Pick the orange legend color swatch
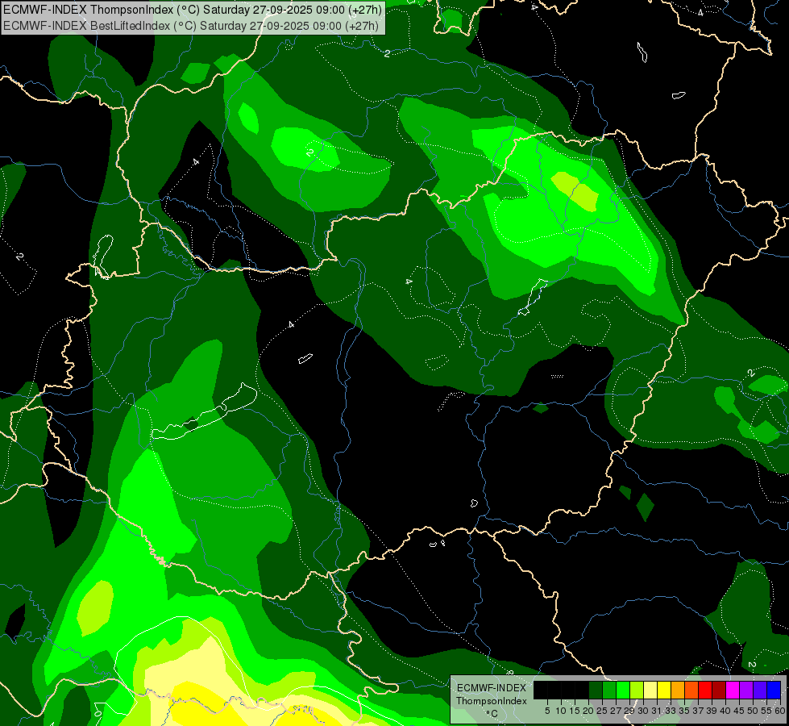 678,691
